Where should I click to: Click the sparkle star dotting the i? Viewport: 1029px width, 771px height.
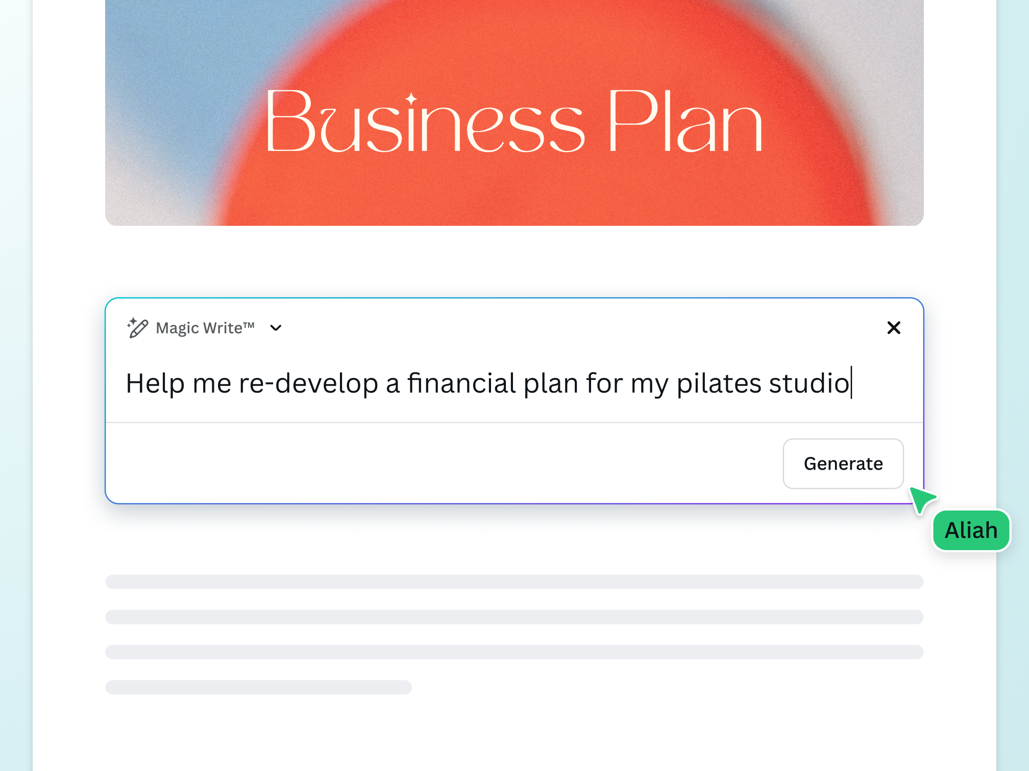point(411,98)
